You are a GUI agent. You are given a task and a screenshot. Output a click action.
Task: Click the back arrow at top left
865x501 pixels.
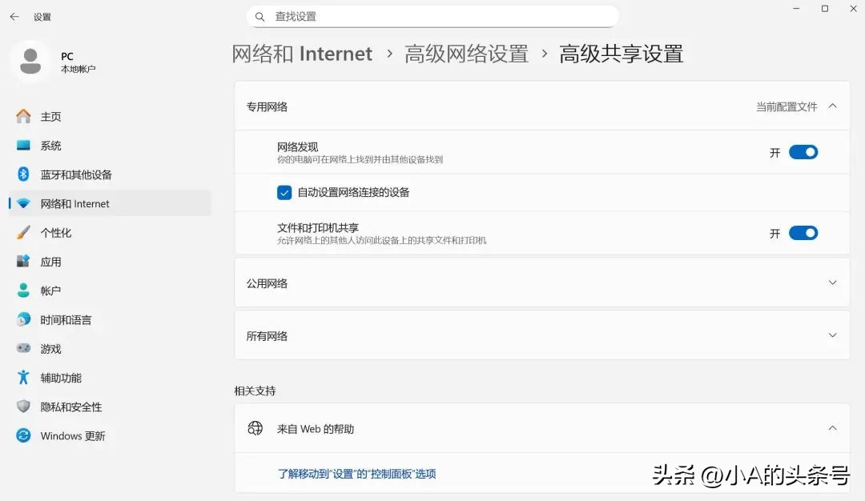[14, 16]
